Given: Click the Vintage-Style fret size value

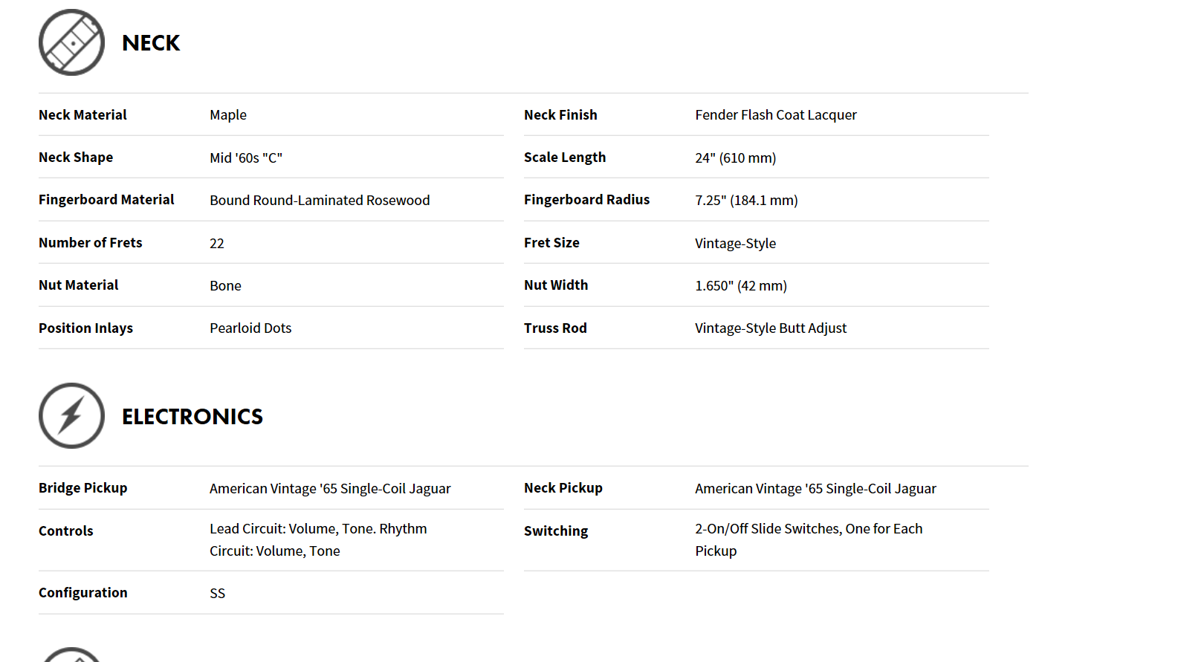Looking at the screenshot, I should click(735, 243).
